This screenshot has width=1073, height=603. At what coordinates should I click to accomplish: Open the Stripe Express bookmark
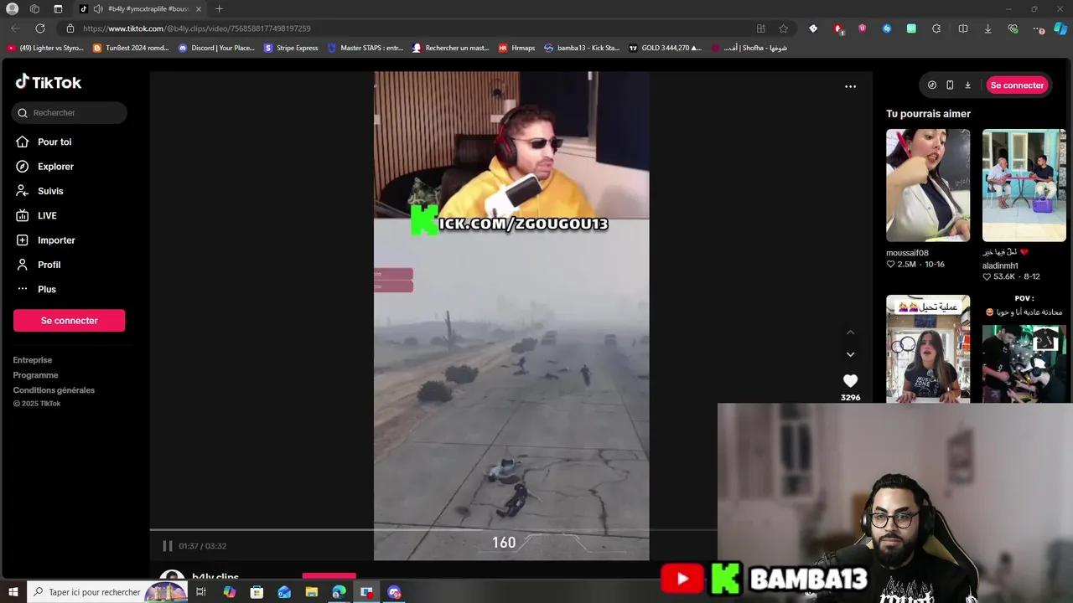pos(291,48)
